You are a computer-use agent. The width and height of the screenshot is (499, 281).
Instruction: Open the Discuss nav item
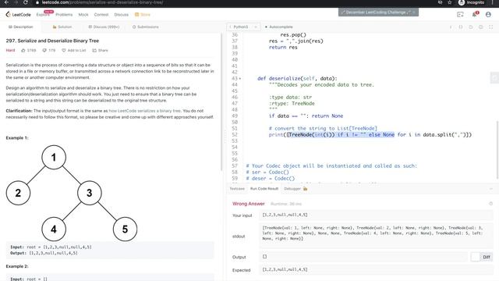click(122, 15)
